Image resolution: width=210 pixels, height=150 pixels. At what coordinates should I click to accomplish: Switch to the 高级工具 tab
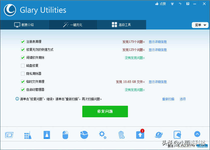pyautogui.click(x=121, y=25)
